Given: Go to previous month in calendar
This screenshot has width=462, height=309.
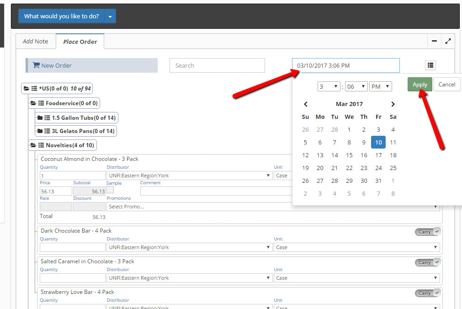Looking at the screenshot, I should pos(306,104).
